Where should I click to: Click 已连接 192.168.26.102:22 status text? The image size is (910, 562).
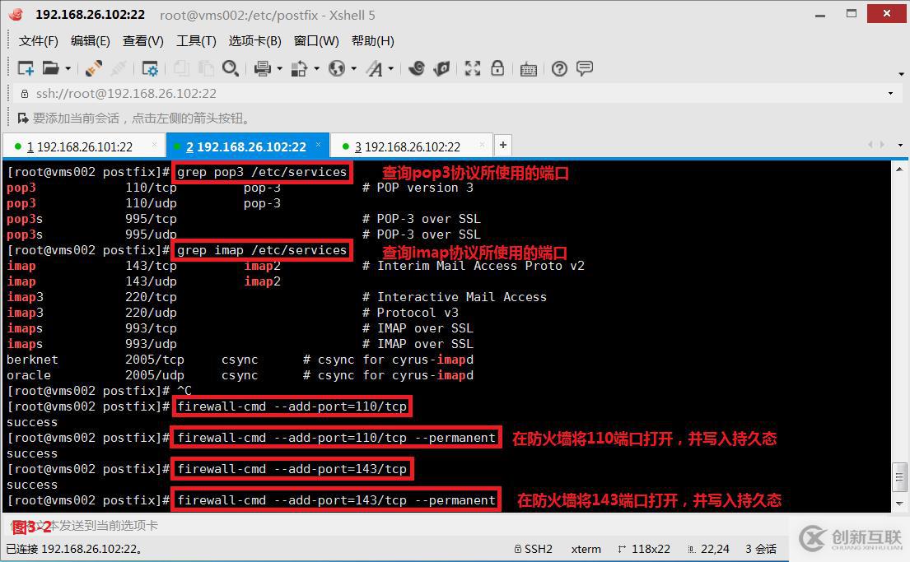coord(75,549)
